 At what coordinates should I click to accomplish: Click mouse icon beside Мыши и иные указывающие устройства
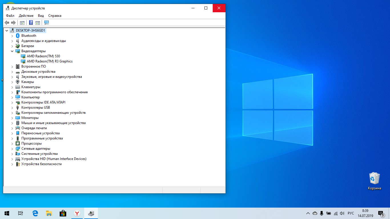pyautogui.click(x=18, y=123)
